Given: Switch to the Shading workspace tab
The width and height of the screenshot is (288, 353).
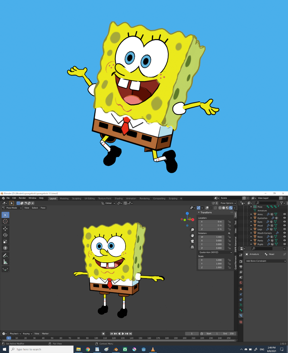Looking at the screenshot, I should pos(118,198).
